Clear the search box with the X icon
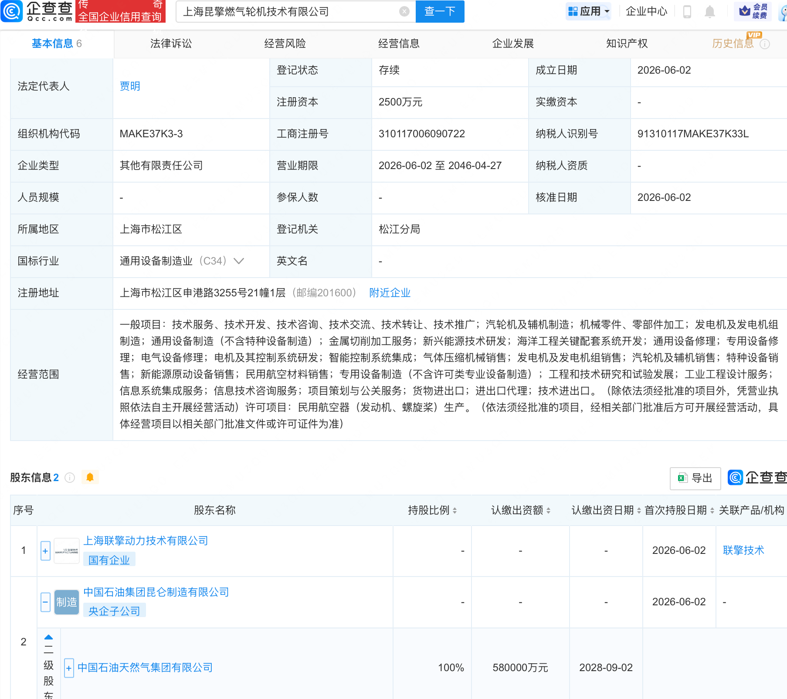The width and height of the screenshot is (787, 699). tap(404, 11)
